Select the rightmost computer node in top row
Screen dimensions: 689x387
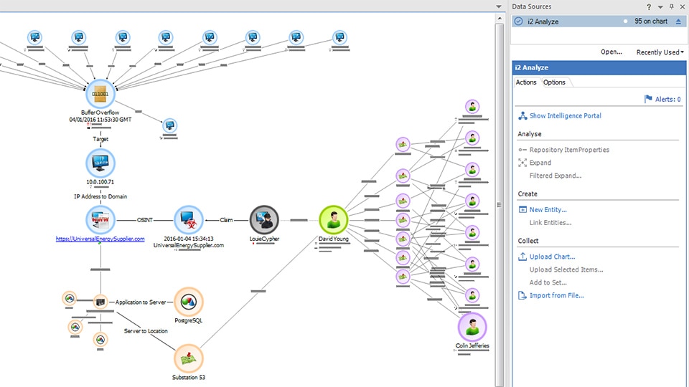click(x=339, y=37)
